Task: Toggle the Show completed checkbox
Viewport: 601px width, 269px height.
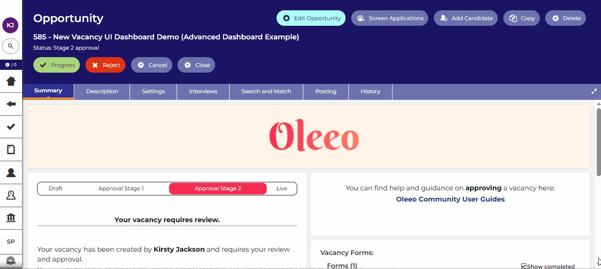Action: pyautogui.click(x=524, y=266)
